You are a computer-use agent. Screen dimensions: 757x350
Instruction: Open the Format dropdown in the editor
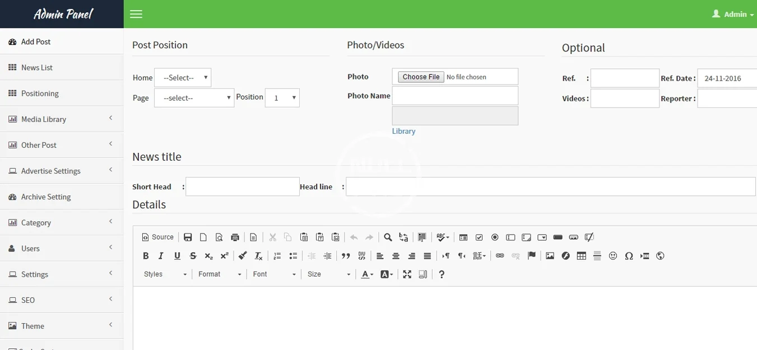click(x=220, y=274)
